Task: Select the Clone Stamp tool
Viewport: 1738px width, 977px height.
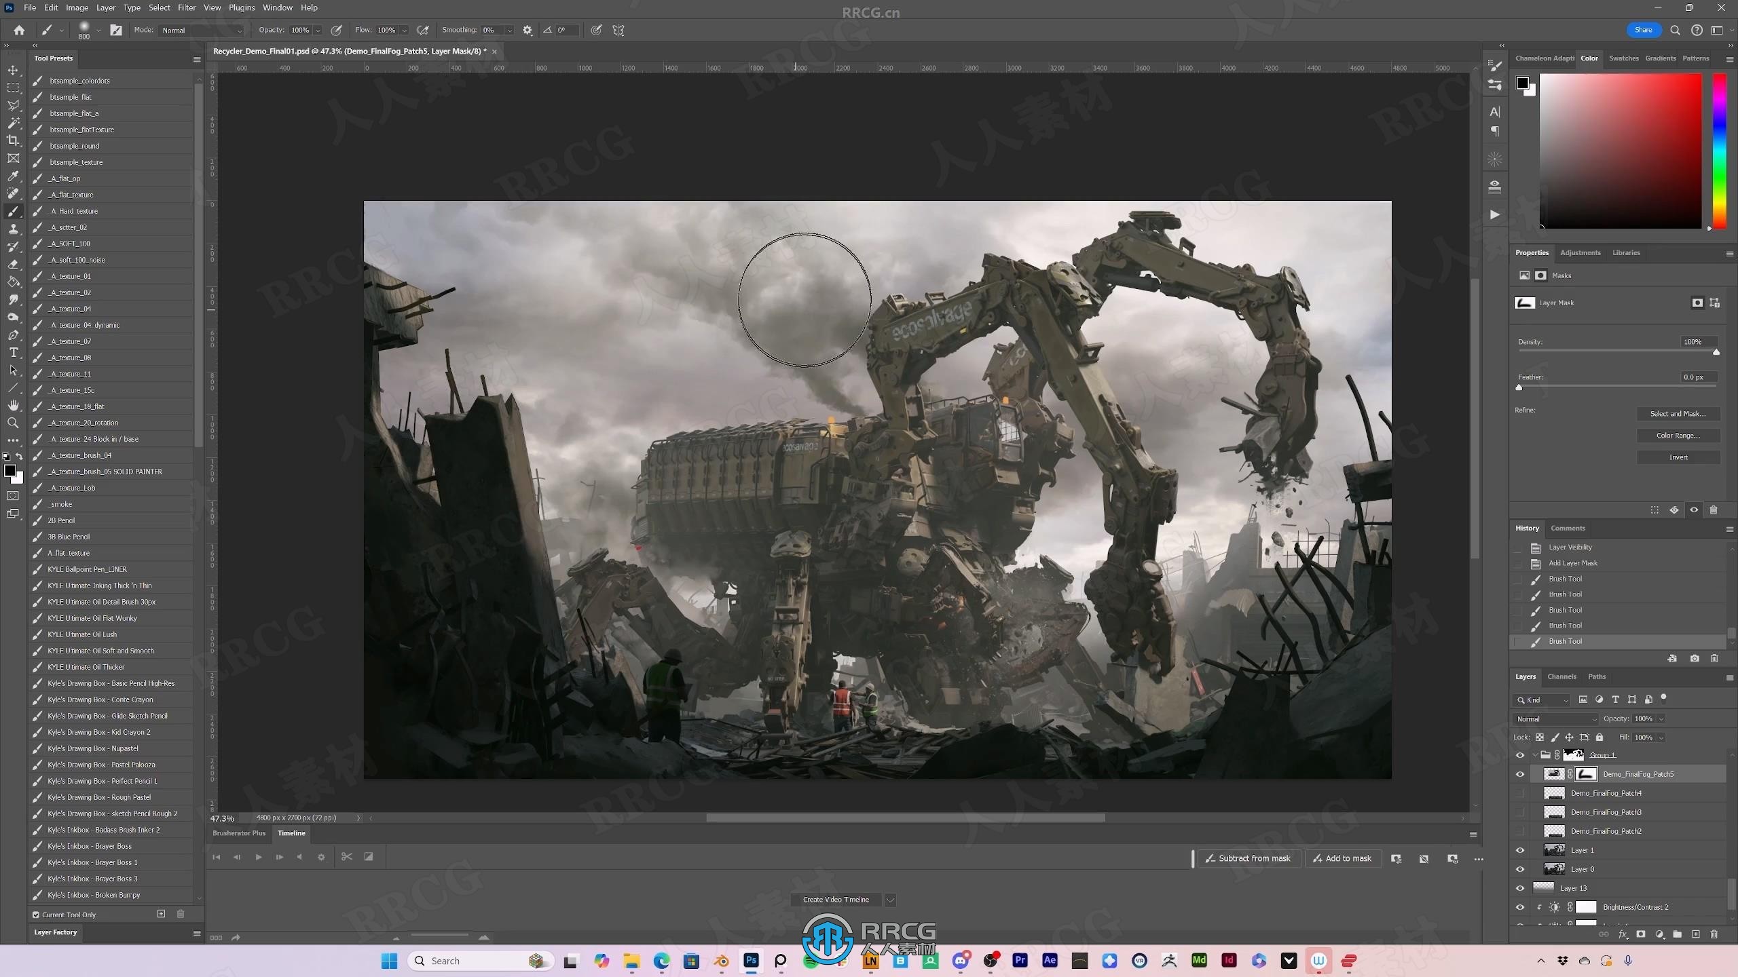Action: 13,229
